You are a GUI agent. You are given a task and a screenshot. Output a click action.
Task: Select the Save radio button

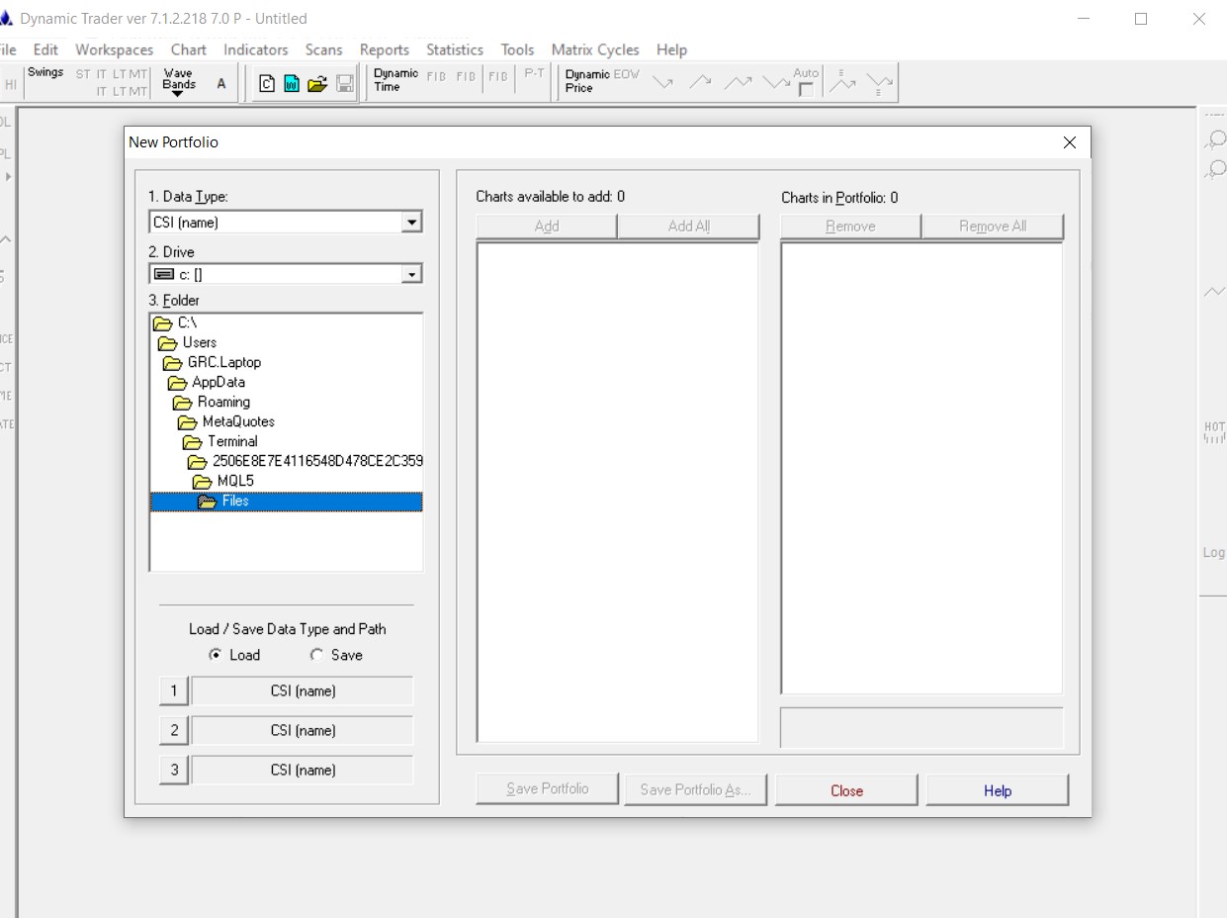pos(316,655)
